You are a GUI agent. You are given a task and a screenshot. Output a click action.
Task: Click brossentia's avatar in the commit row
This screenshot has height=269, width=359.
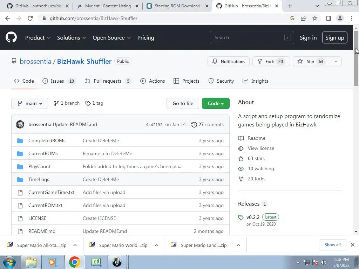coord(20,124)
